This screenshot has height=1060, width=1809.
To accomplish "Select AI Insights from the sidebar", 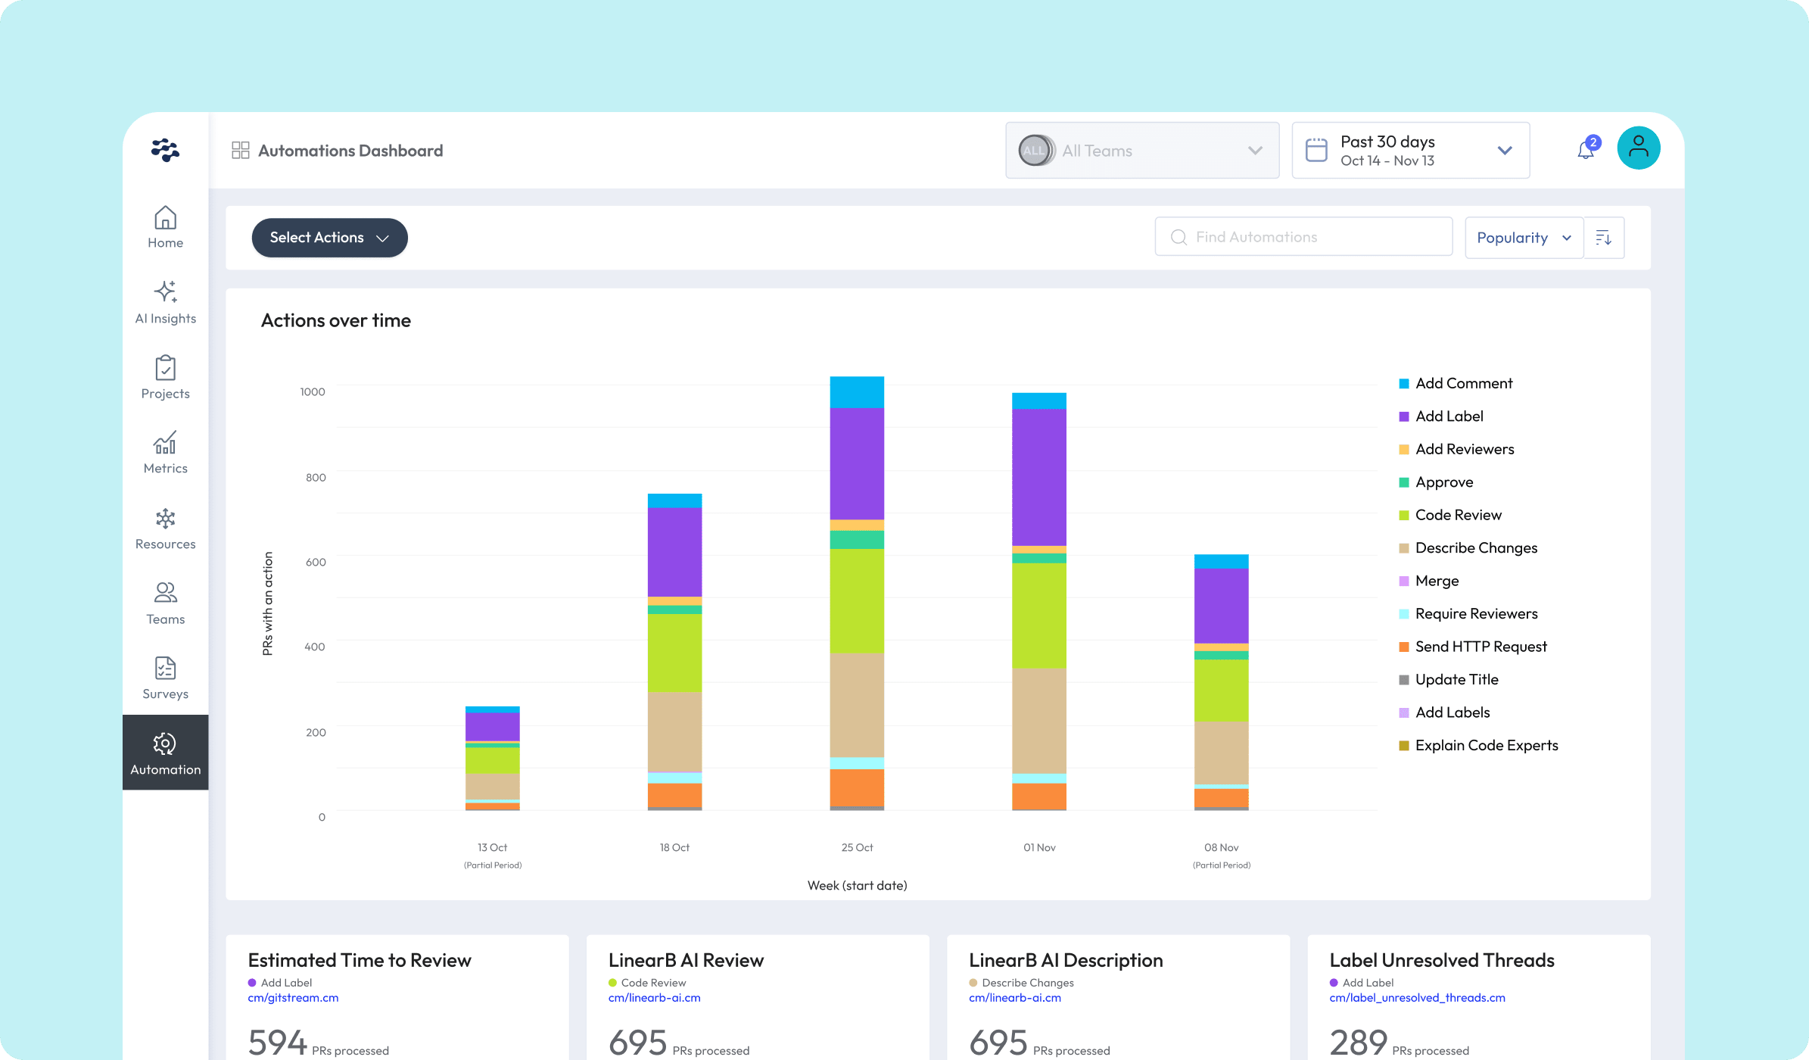I will (x=165, y=301).
